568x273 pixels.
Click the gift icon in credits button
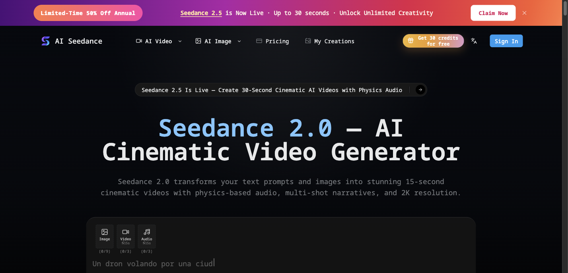click(x=411, y=41)
